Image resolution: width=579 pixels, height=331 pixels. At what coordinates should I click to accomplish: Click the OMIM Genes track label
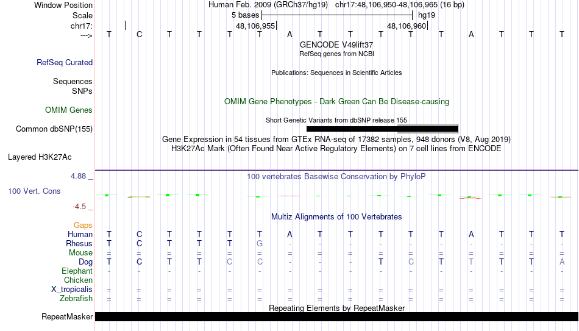click(69, 110)
